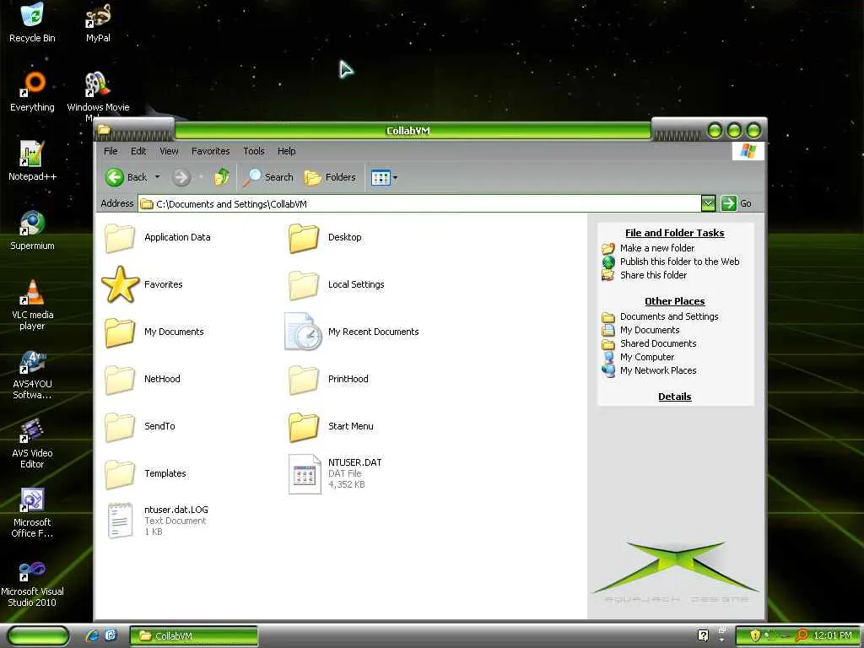Click the Go button

(x=737, y=203)
